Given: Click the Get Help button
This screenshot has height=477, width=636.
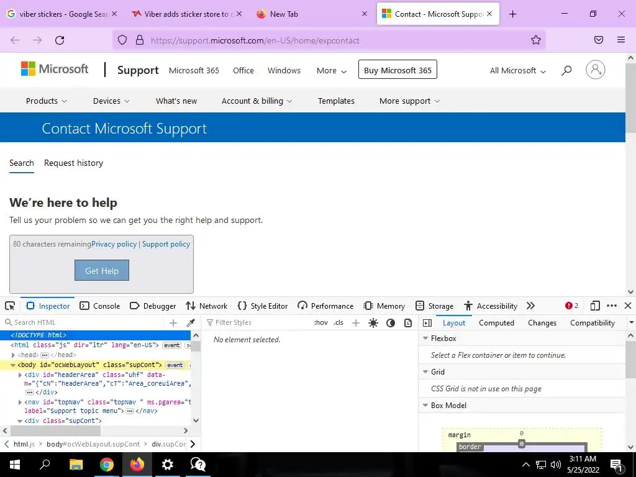Looking at the screenshot, I should (102, 270).
